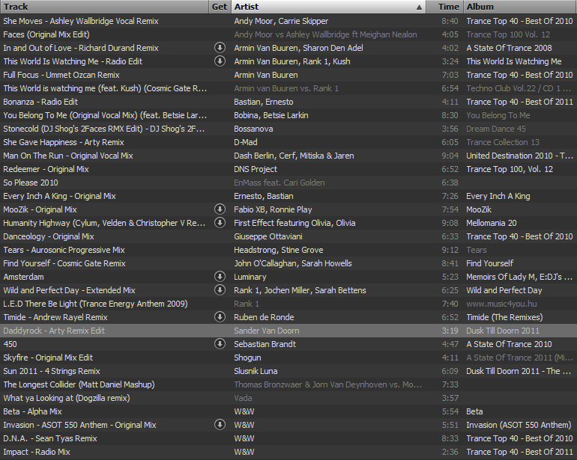This screenshot has width=577, height=460.
Task: Click artist Slusnik Luna
Action: pos(256,371)
